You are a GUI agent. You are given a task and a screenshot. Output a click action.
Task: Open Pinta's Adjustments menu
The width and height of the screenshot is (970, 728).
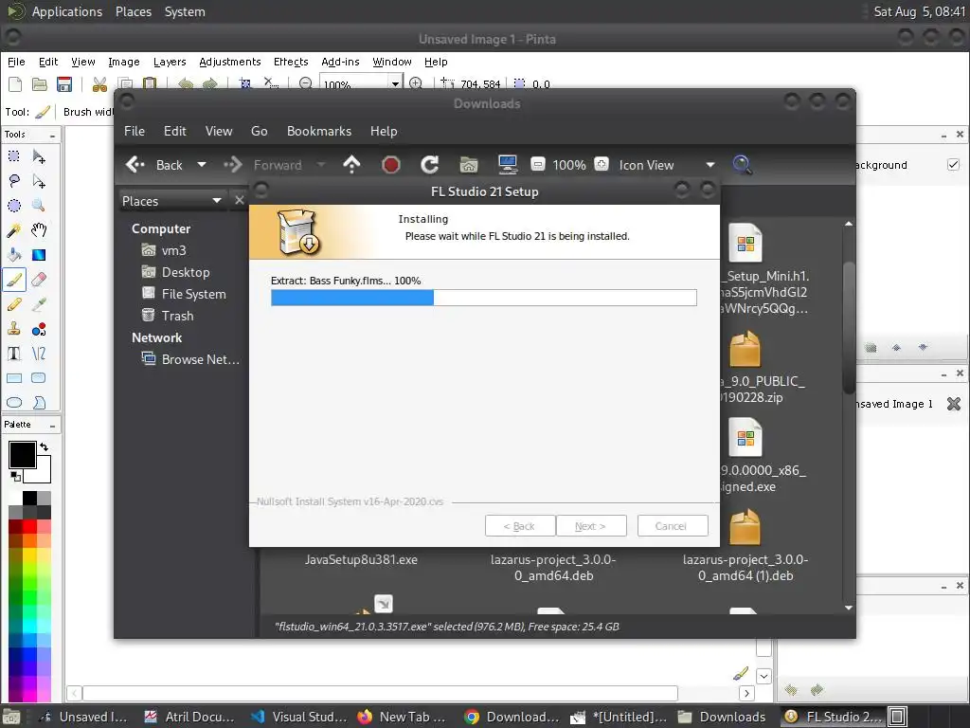pos(229,62)
